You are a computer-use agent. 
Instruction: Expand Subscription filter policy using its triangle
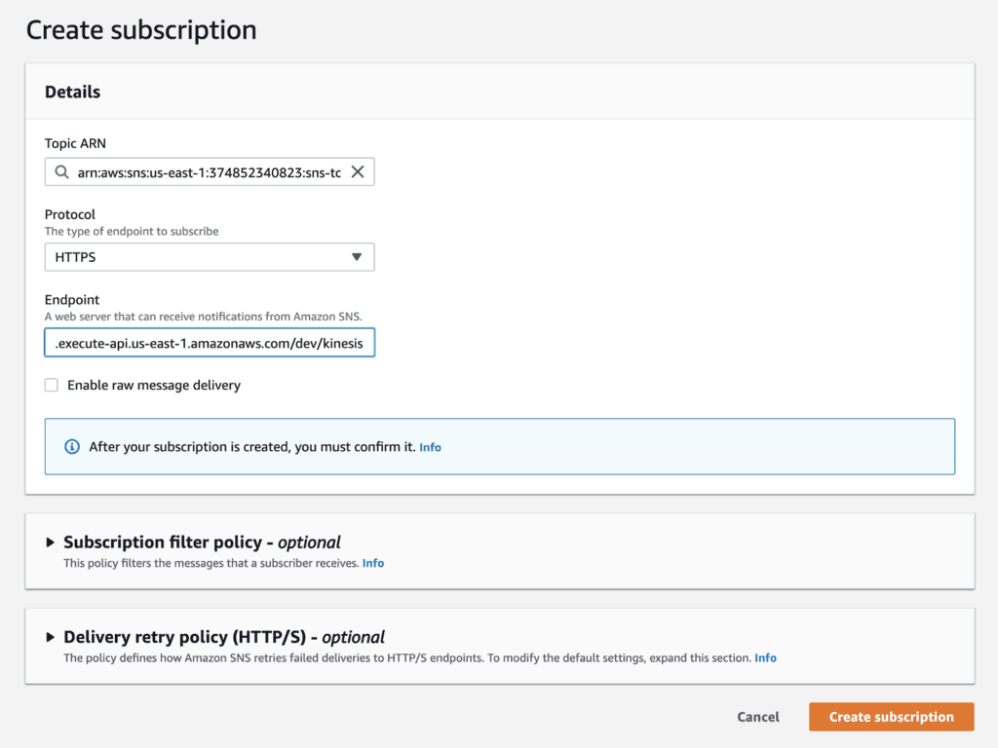pyautogui.click(x=51, y=542)
